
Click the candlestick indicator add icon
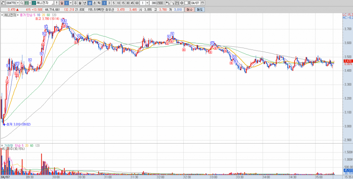[168, 3]
